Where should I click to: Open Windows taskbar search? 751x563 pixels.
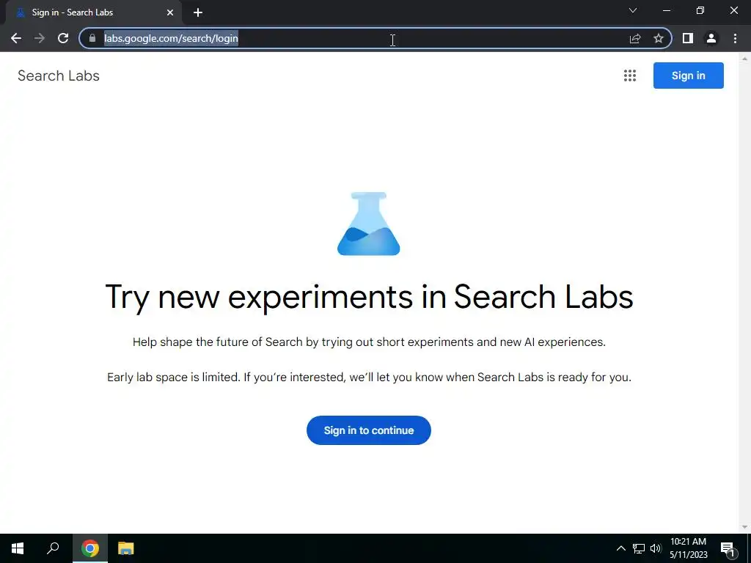point(53,548)
